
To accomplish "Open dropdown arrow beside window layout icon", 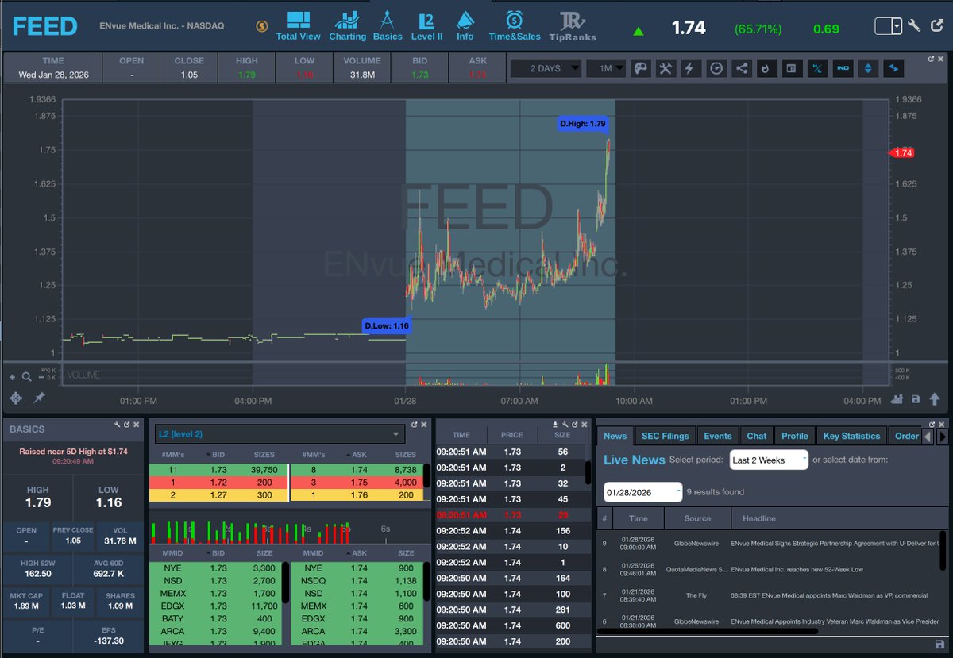I will [x=897, y=26].
